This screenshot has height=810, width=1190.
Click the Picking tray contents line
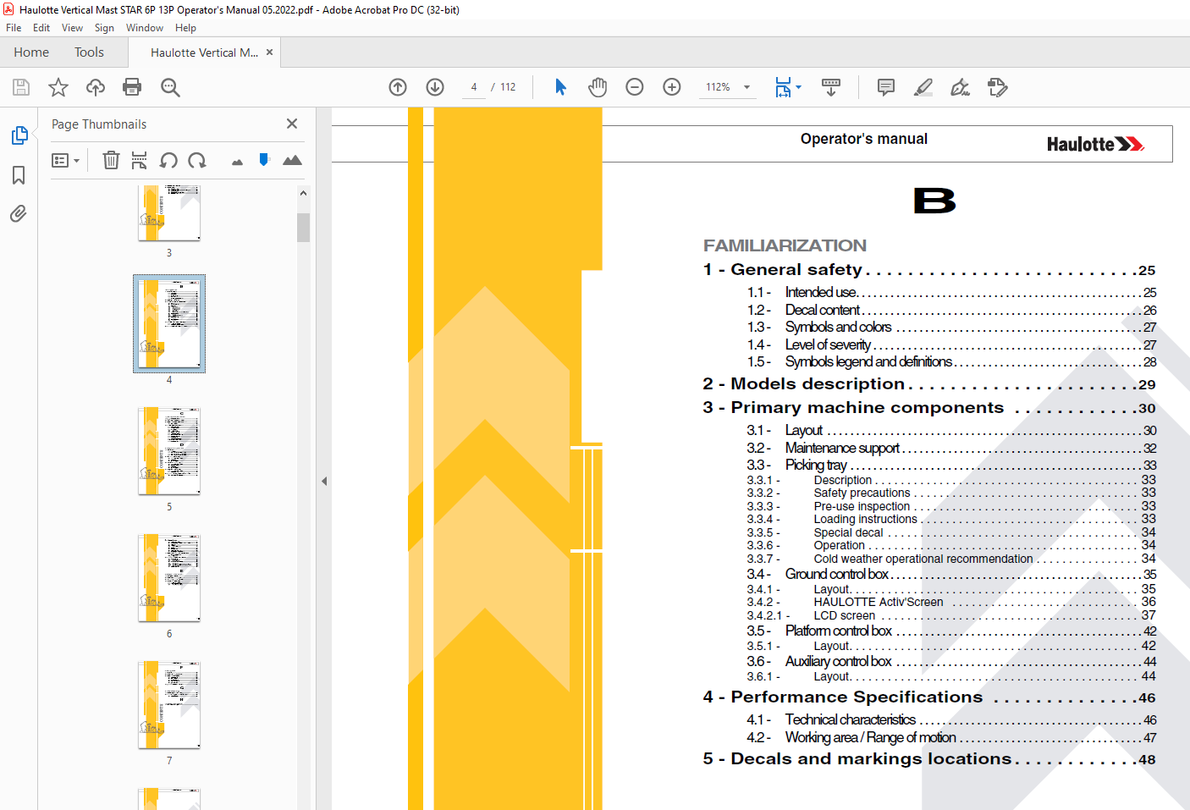[x=951, y=465]
